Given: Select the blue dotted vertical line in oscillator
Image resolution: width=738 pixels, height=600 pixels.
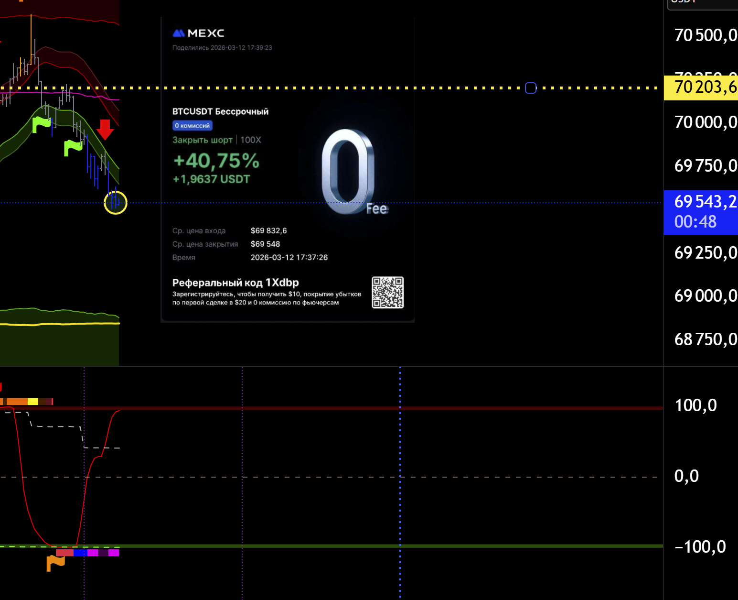Looking at the screenshot, I should point(400,502).
